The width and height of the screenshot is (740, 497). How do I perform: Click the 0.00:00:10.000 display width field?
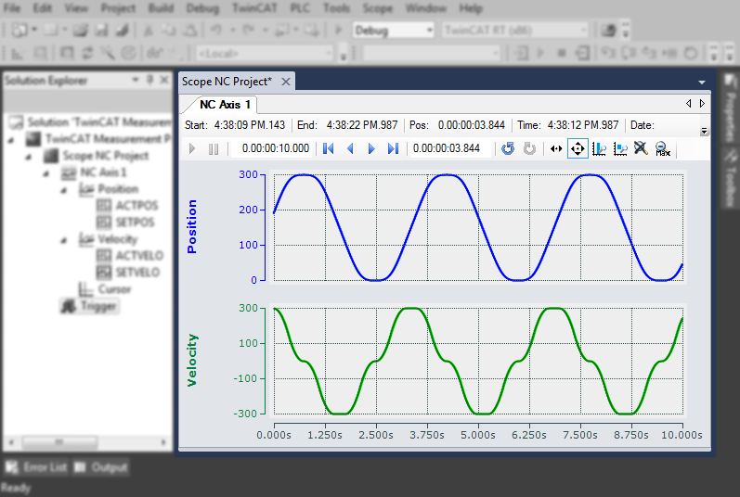[276, 148]
